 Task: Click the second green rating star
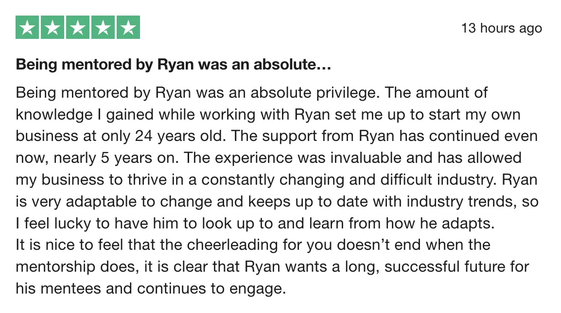click(53, 27)
